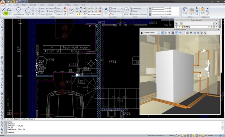The height and width of the screenshot is (137, 225).
Task: Click in the Command input line
Action: pyautogui.click(x=115, y=132)
